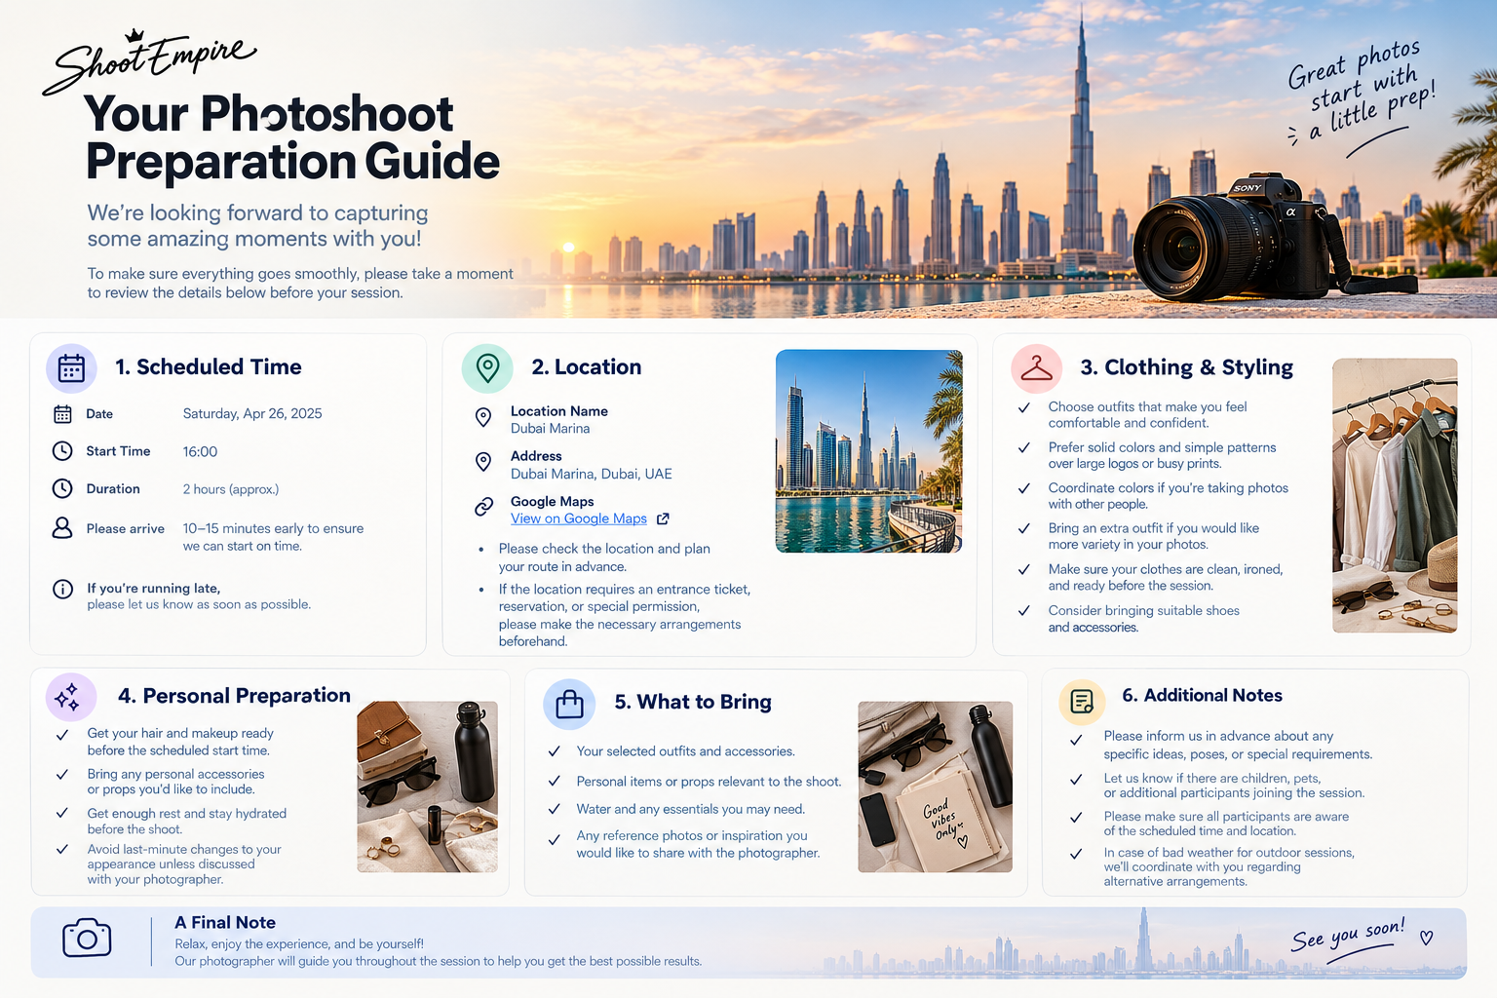The width and height of the screenshot is (1497, 998).
Task: Click the green map pin icon beside Location heading
Action: [487, 368]
